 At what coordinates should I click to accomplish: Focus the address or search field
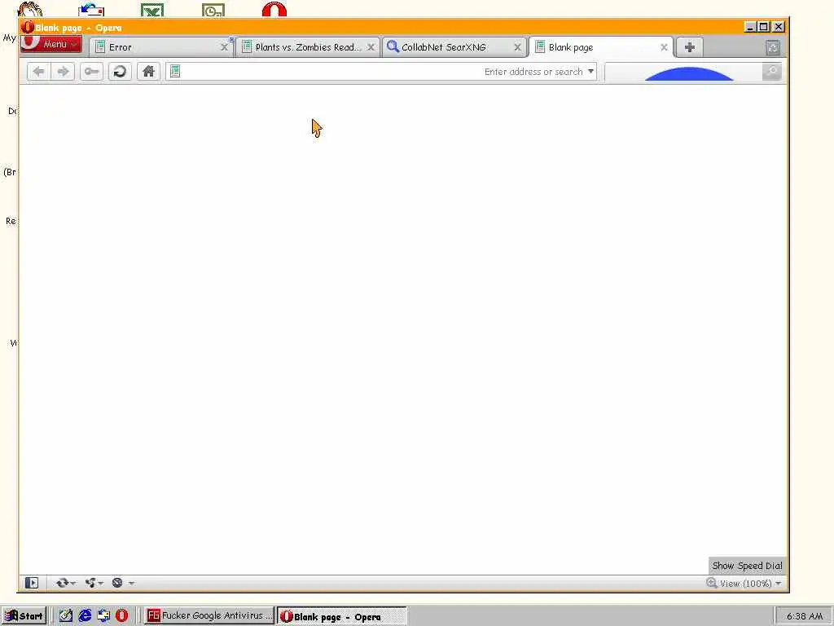[x=381, y=72]
